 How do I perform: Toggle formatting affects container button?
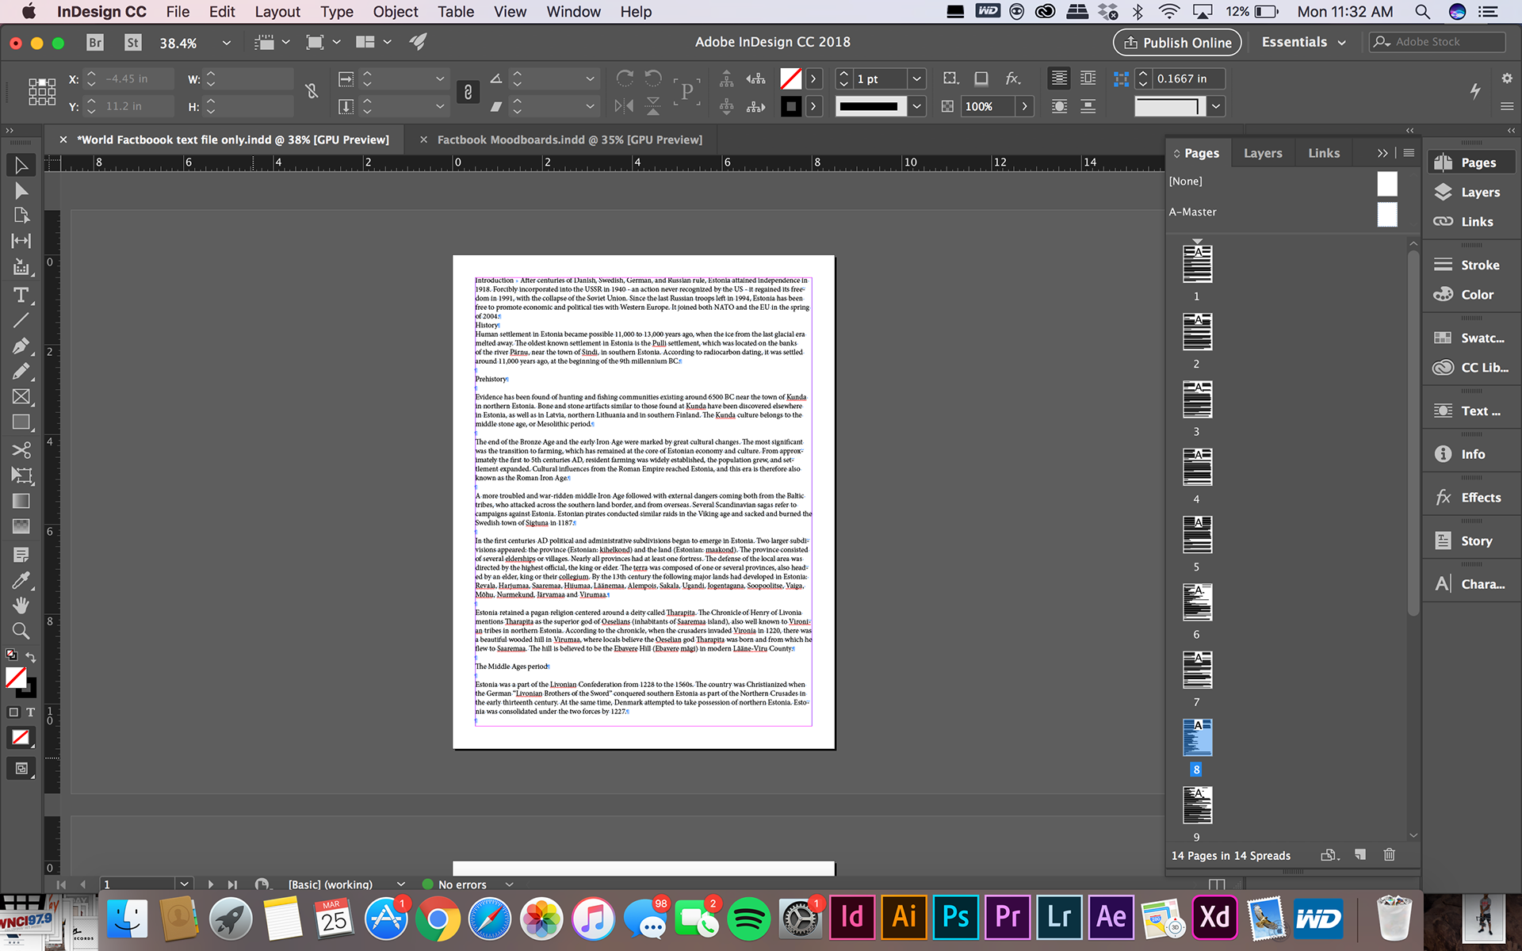tap(13, 712)
